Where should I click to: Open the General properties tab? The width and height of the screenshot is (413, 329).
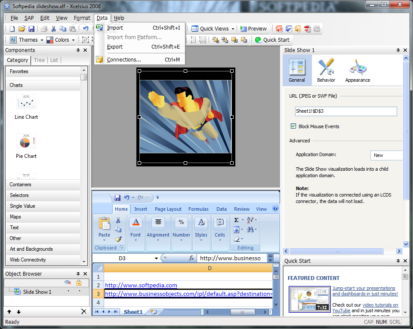click(297, 70)
